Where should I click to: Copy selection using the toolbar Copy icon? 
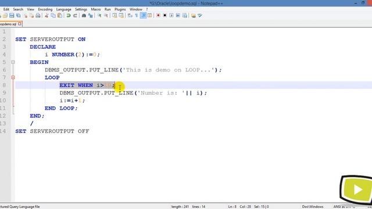click(x=53, y=16)
